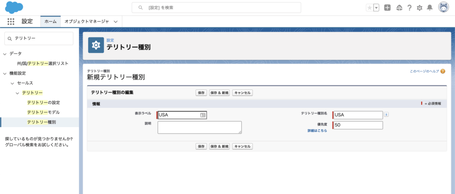Open the 詳細はこちら link
Image resolution: width=455 pixels, height=194 pixels.
[317, 131]
